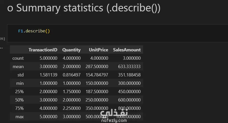
Task: Select the count row label
Action: pyautogui.click(x=18, y=58)
